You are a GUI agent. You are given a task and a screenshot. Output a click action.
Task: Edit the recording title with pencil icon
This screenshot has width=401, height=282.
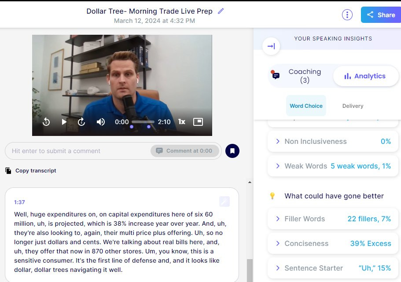(x=221, y=11)
